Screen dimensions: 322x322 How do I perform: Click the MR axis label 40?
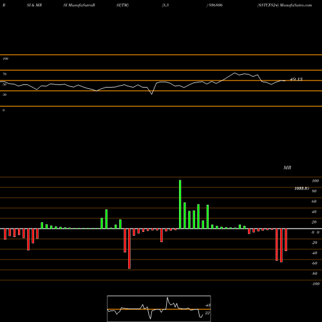314,212
